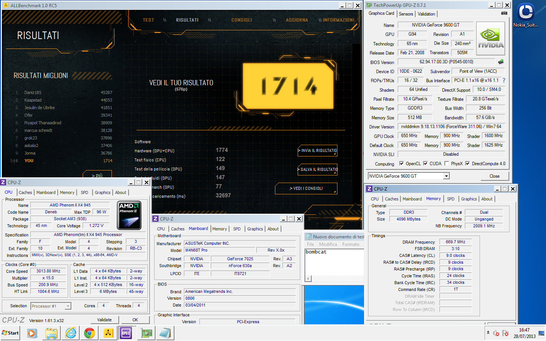Screen dimensions: 546x341
Task: Click INVIA IL RISULTATIO button
Action: click(x=318, y=151)
